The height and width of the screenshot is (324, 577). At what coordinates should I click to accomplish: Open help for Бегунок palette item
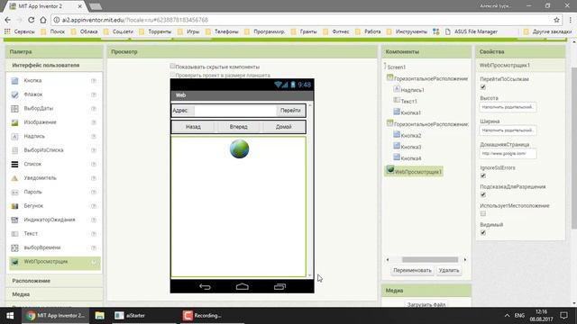tap(94, 206)
